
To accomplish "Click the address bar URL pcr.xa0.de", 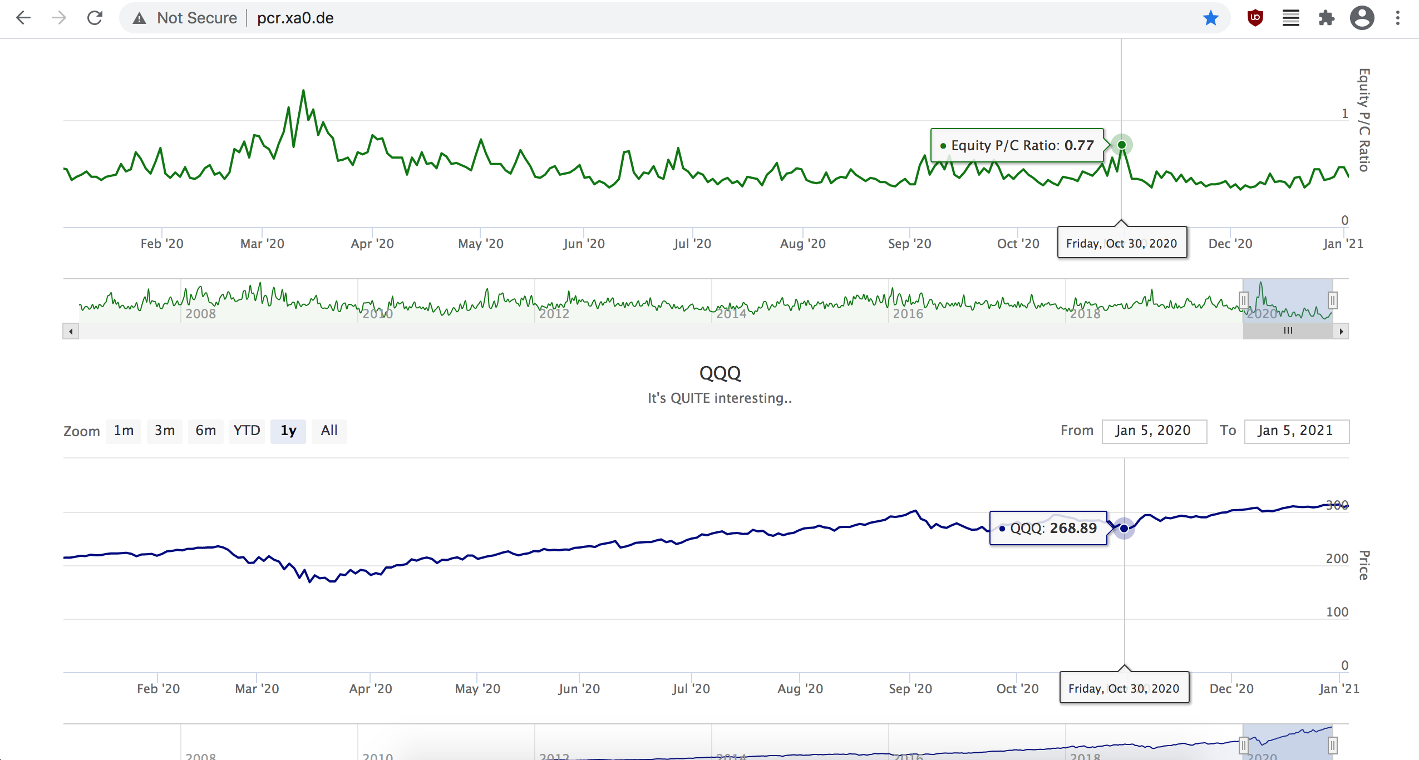I will (x=295, y=18).
